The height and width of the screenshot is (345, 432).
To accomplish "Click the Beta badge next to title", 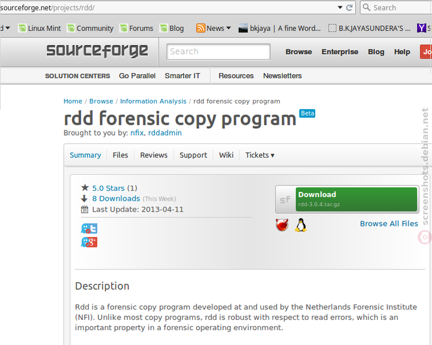I will pos(307,113).
